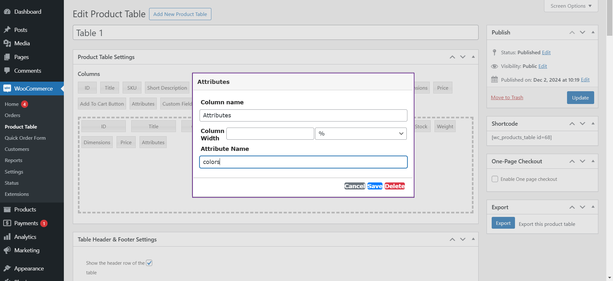Save the Attributes column settings

(x=375, y=186)
